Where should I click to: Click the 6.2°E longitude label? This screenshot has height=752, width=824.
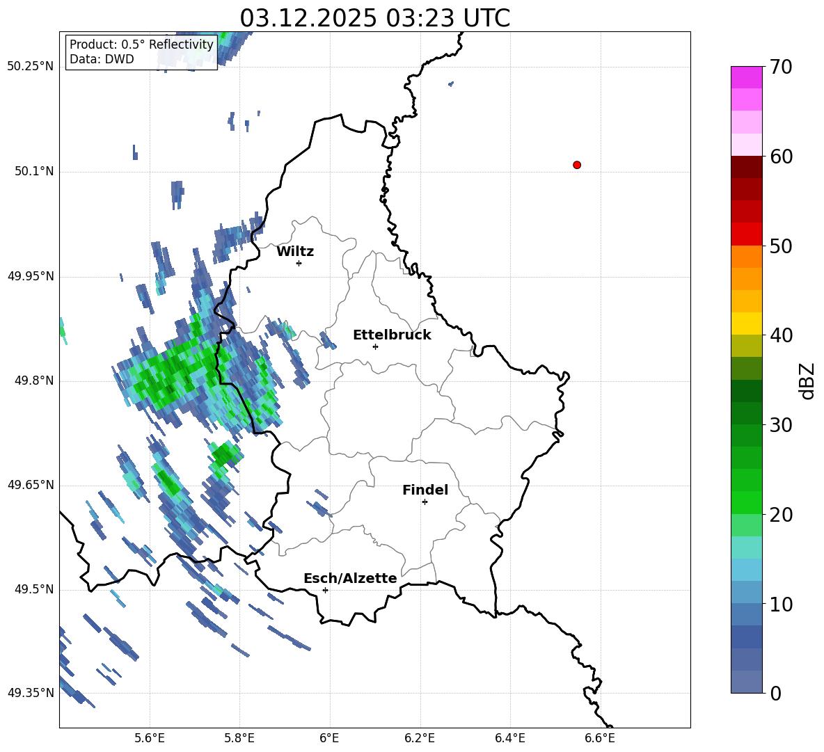(x=420, y=738)
